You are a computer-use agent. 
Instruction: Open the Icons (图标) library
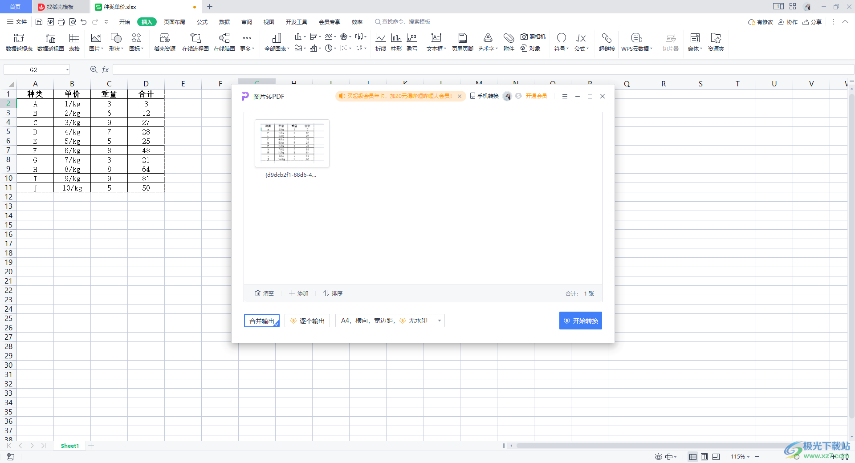tap(136, 42)
